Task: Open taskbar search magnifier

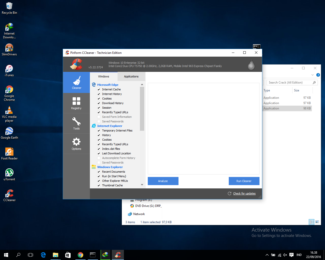Action: coord(18,255)
